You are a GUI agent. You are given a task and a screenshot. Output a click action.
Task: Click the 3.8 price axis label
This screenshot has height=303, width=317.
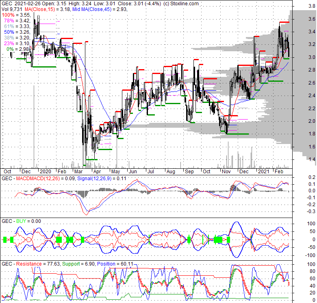pos(312,6)
